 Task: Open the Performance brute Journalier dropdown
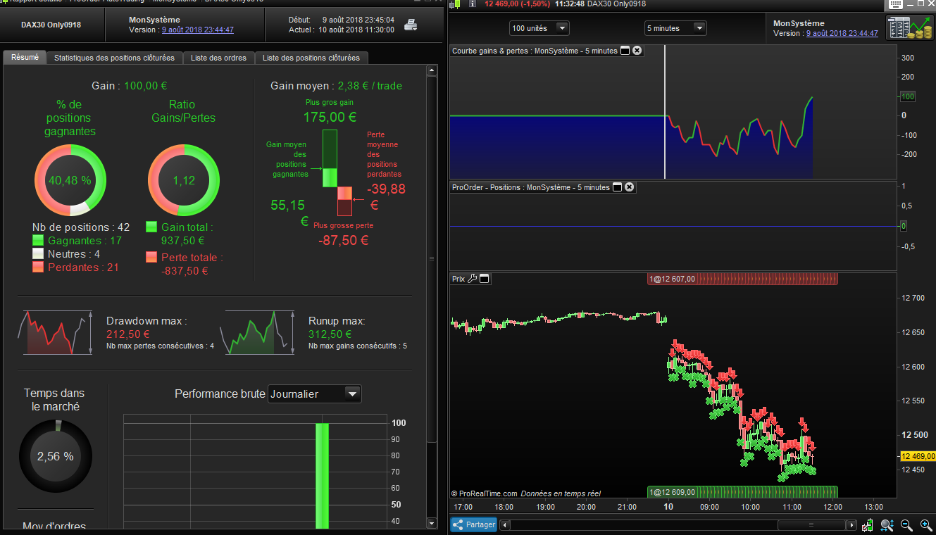coord(315,394)
